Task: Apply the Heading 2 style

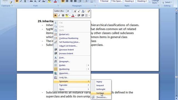Action: [142, 1]
